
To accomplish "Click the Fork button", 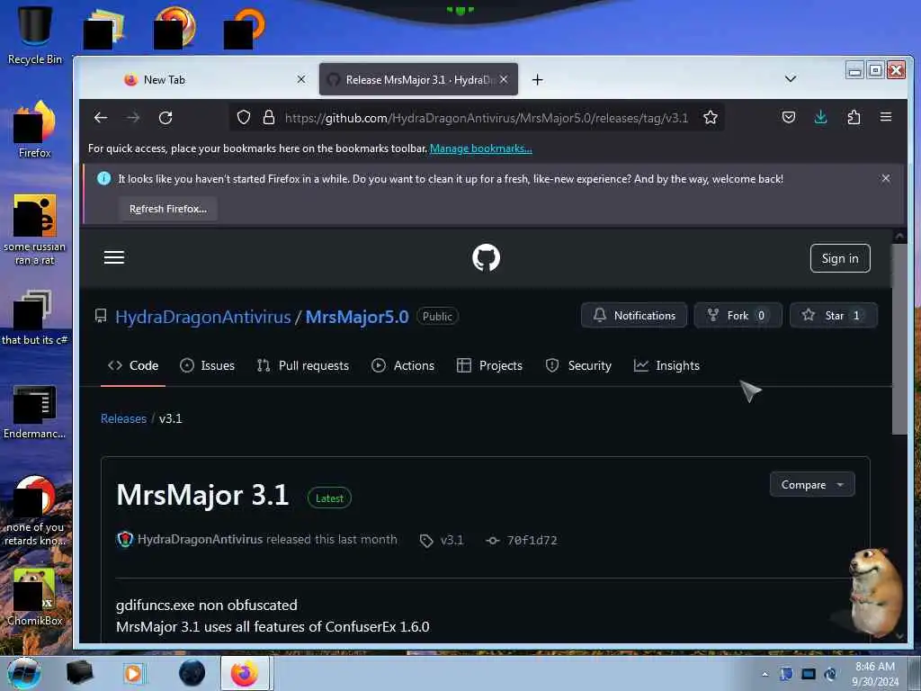I will click(738, 316).
